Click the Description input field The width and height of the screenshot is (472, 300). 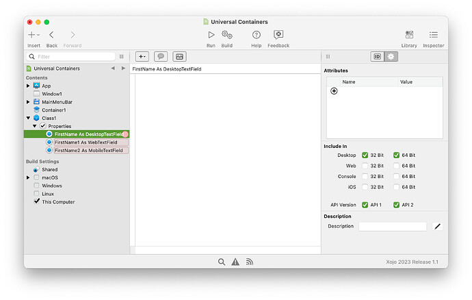pyautogui.click(x=393, y=226)
